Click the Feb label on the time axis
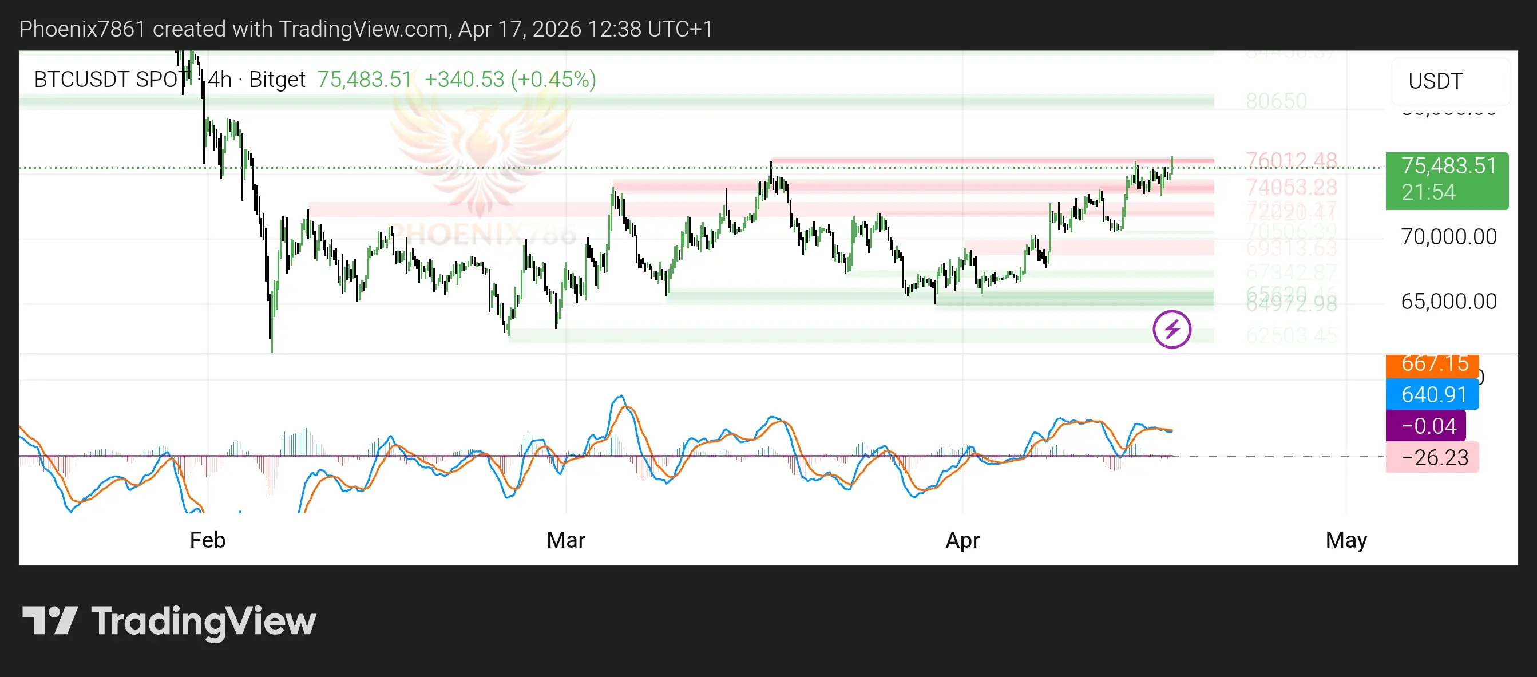Viewport: 1537px width, 677px height. (207, 540)
